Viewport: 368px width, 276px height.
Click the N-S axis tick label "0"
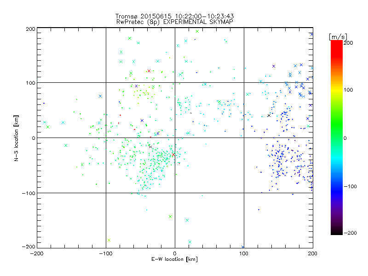(x=34, y=138)
